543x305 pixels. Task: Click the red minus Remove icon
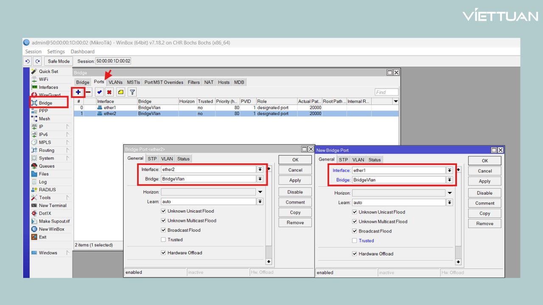tap(88, 92)
